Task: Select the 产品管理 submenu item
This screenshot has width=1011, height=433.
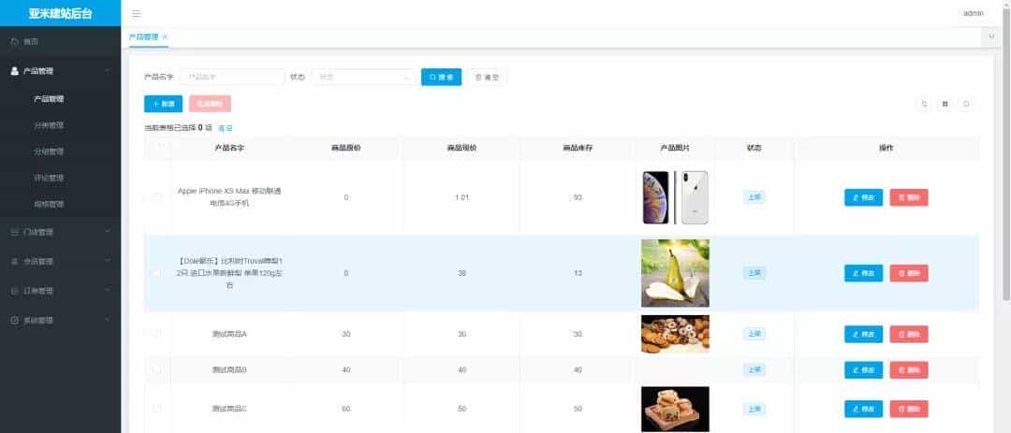Action: (x=60, y=99)
